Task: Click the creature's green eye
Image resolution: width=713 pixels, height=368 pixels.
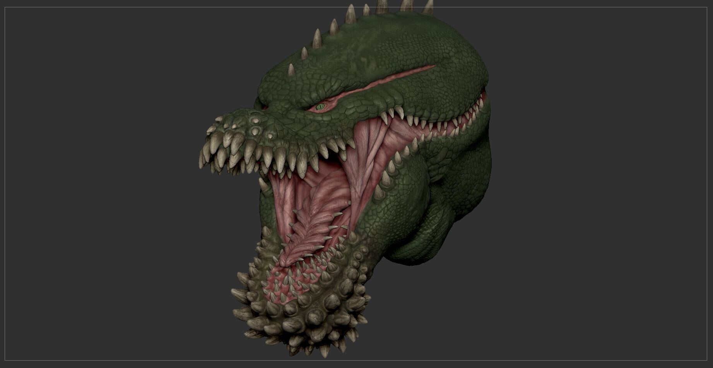Action: [320, 107]
